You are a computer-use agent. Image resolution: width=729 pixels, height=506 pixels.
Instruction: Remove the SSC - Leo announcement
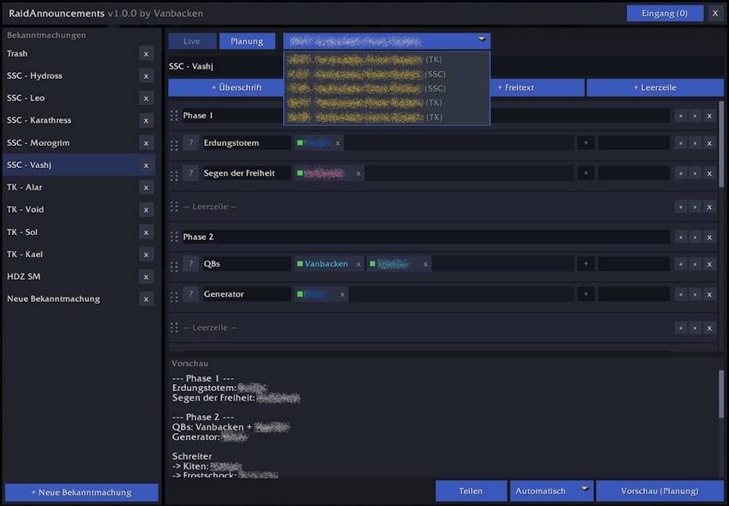146,99
